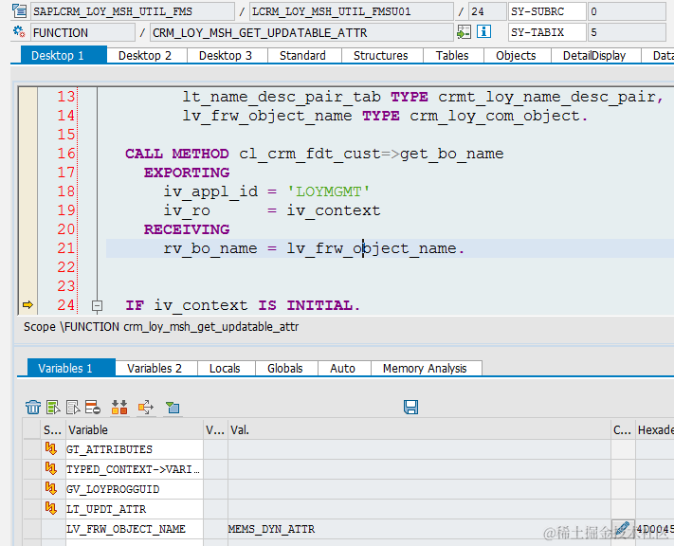Click the status icon for GT_ATTRIBUTES
674x546 pixels.
pyautogui.click(x=51, y=448)
